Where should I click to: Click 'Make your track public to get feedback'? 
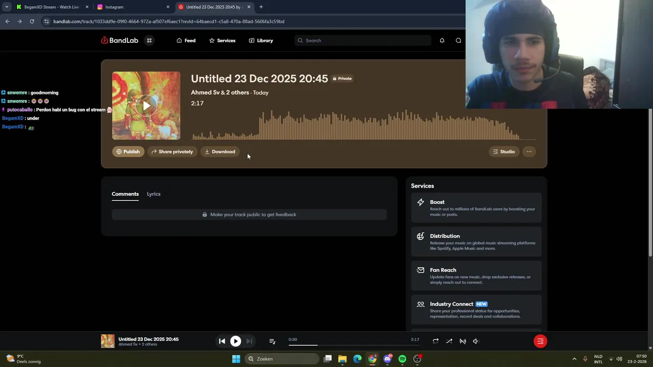click(x=249, y=215)
